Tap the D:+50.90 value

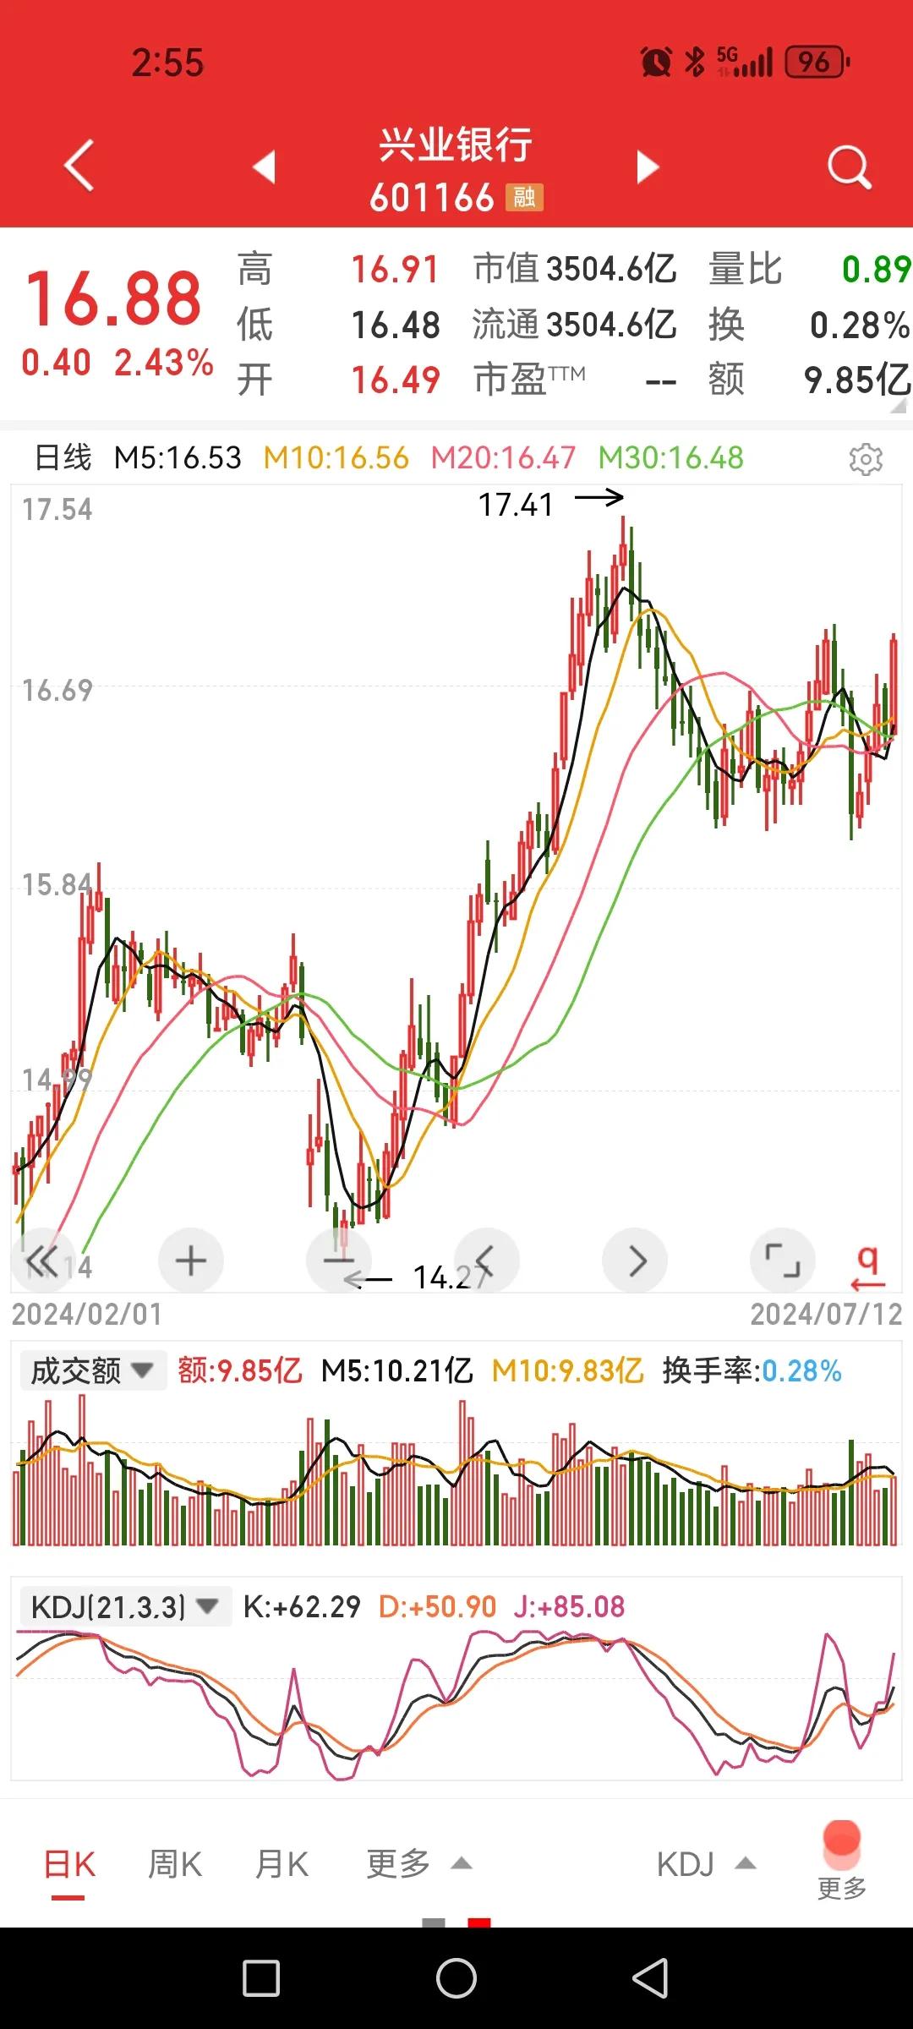point(437,1606)
